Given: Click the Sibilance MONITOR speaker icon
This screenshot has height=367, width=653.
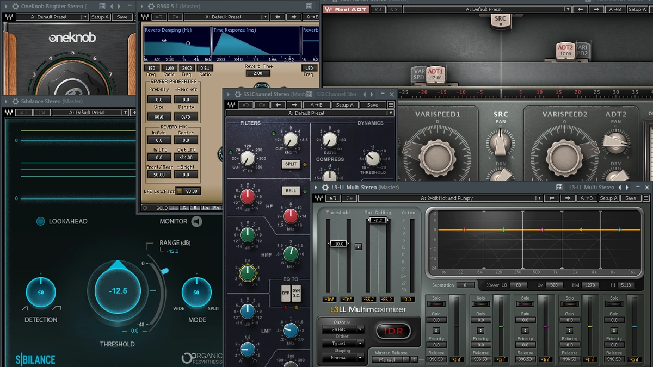Looking at the screenshot, I should tap(196, 221).
